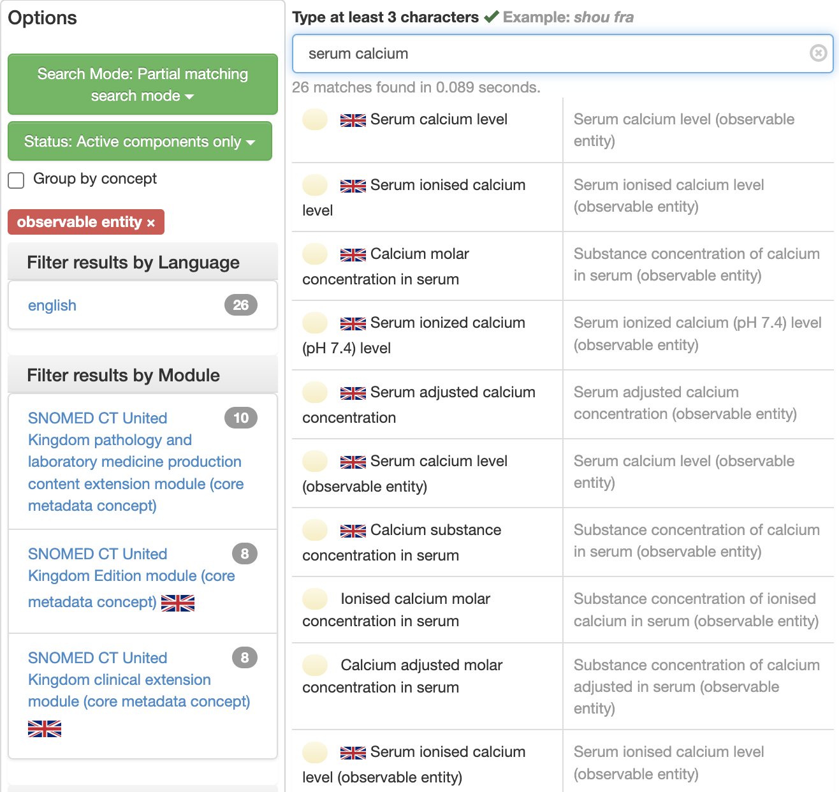Click UK flag beside Serum ionized calcium pH 7.4

[x=353, y=323]
